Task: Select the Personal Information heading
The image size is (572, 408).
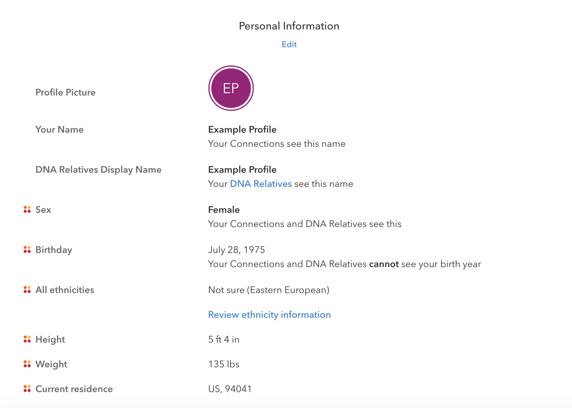Action: point(289,26)
